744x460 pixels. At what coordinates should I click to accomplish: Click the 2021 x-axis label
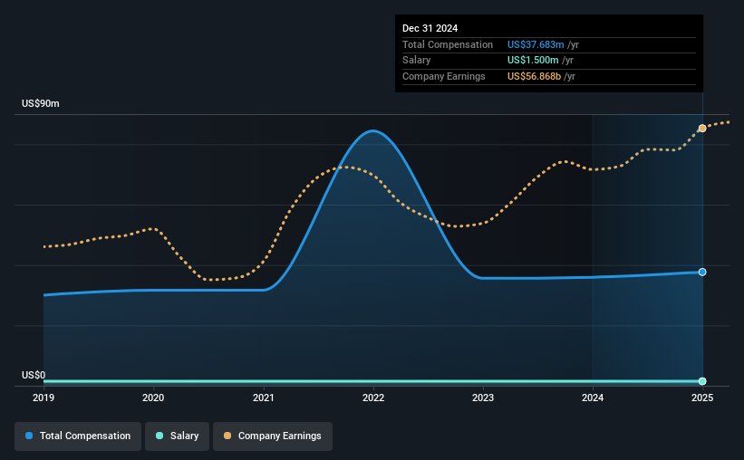(264, 398)
